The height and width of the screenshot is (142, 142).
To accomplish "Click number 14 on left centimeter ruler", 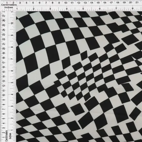I will pyautogui.click(x=4, y=76).
